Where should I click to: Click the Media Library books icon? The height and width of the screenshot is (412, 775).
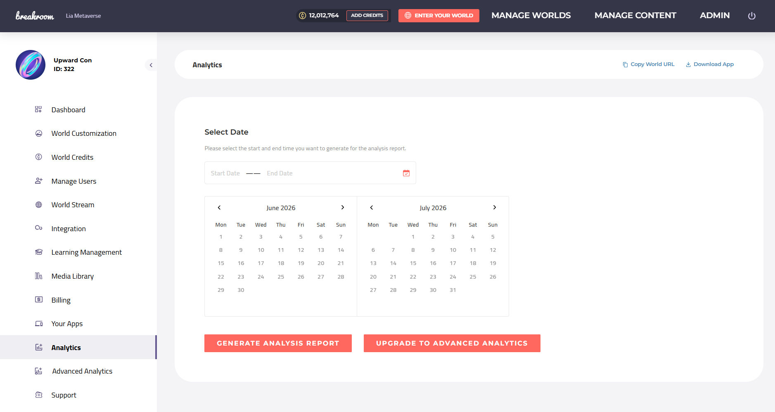point(39,276)
